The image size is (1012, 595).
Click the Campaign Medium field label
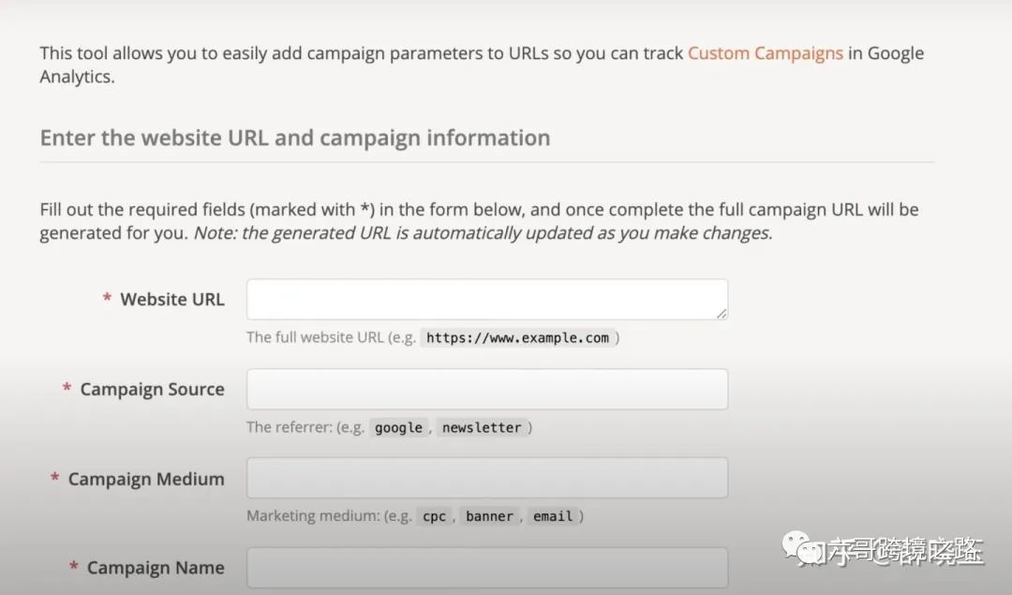[x=146, y=479]
